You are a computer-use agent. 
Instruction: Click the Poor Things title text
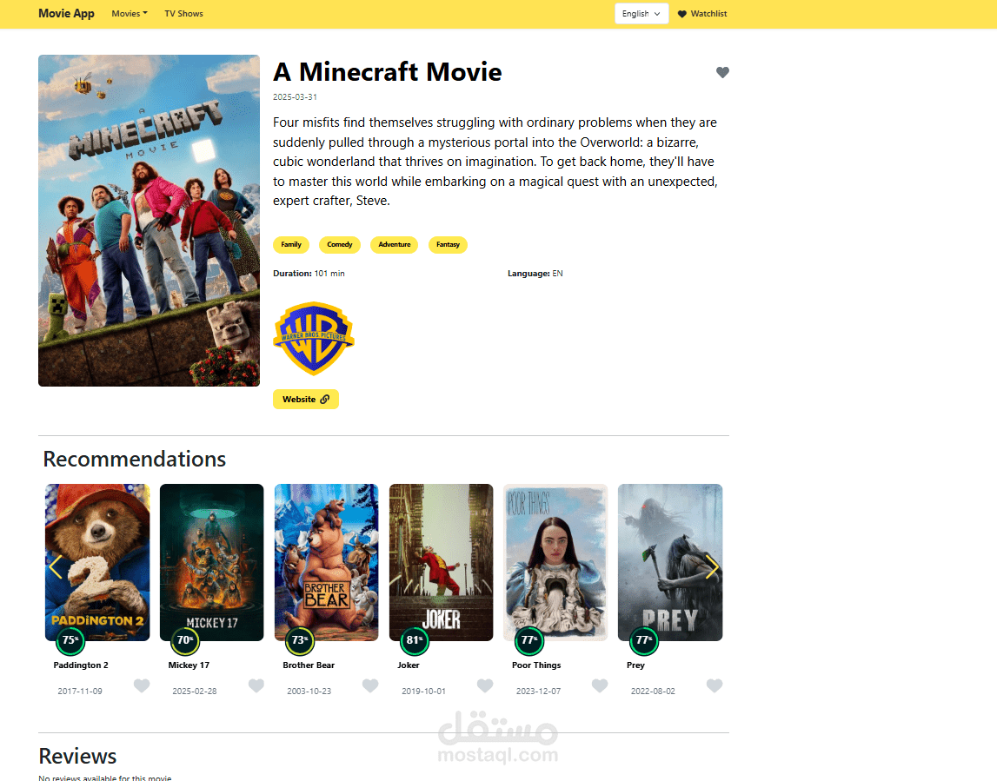tap(536, 665)
